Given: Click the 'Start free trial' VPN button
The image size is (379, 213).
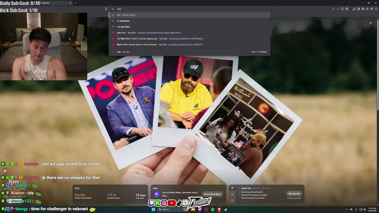Looking at the screenshot, I should tap(294, 193).
